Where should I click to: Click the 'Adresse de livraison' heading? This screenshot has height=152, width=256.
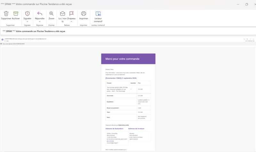click(136, 129)
